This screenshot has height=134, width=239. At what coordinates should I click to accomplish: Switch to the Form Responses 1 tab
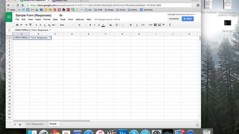pos(35,124)
